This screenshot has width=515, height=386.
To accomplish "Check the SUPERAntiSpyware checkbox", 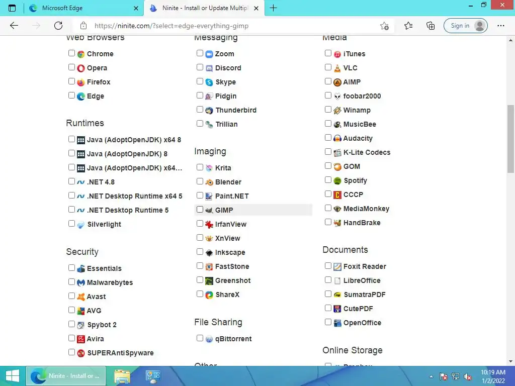I will pos(71,352).
